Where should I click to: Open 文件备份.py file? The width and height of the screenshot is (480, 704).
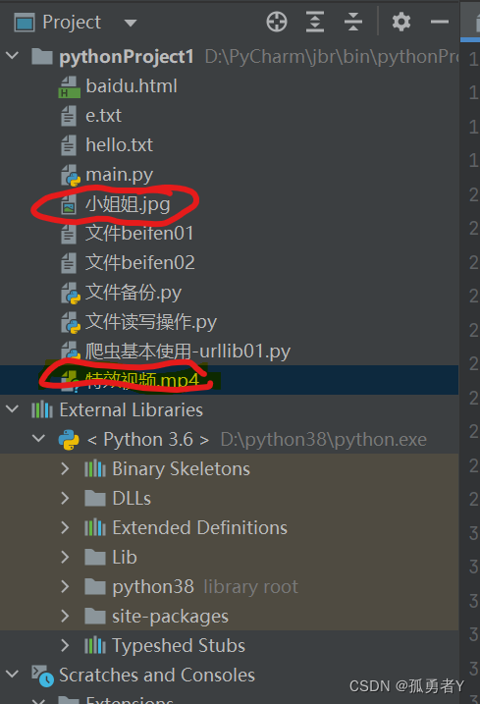tap(133, 293)
